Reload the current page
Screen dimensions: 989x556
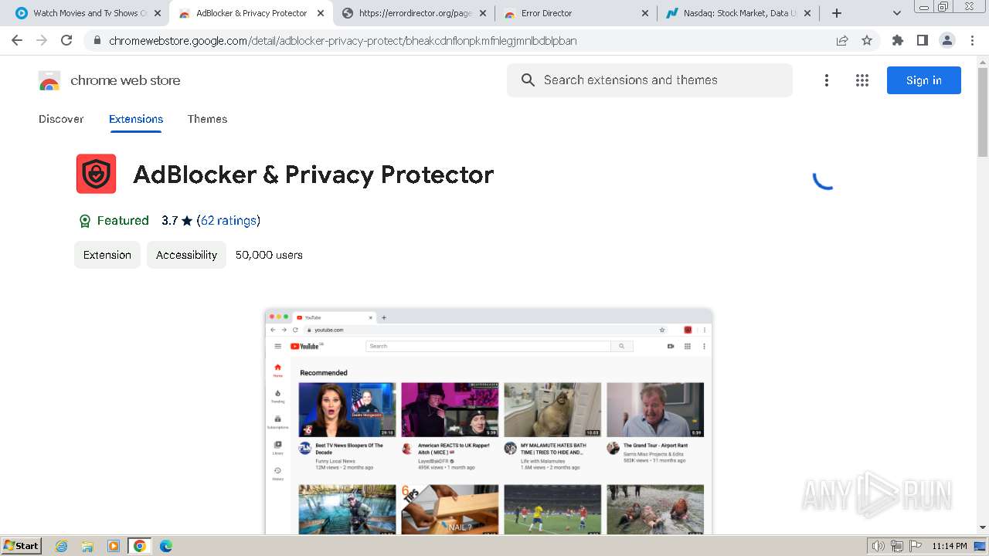click(66, 40)
